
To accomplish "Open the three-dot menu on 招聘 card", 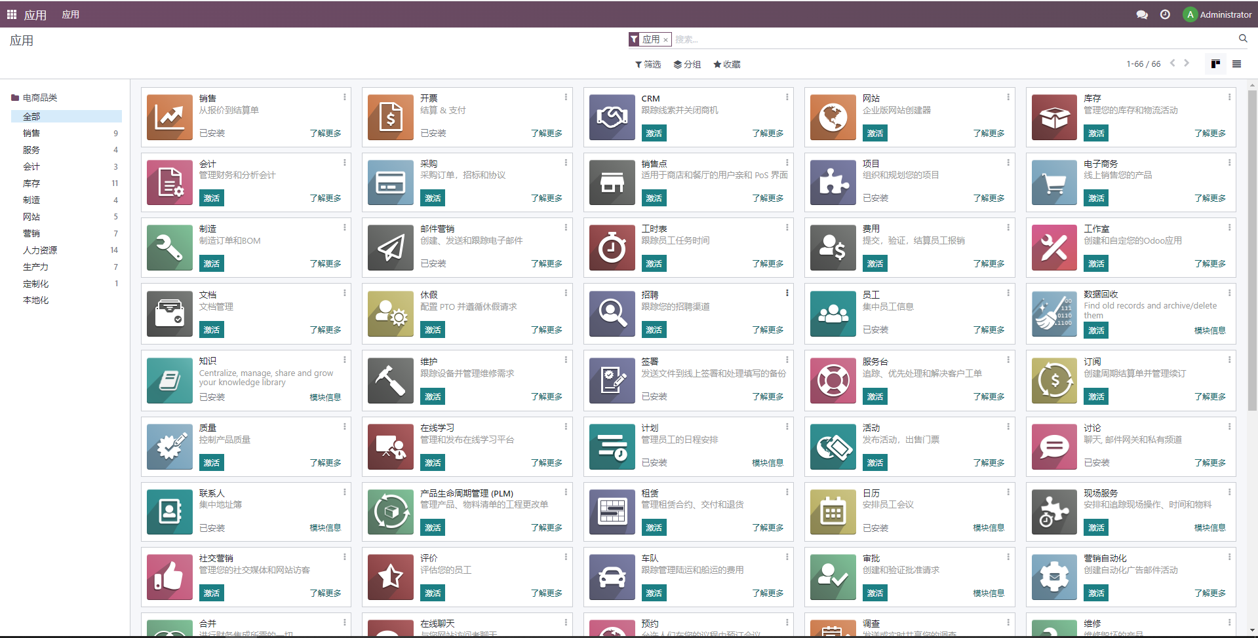I will 787,293.
